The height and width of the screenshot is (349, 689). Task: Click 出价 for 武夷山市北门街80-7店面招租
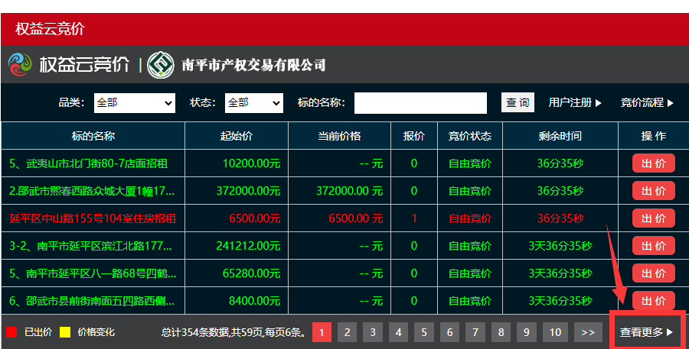(653, 163)
